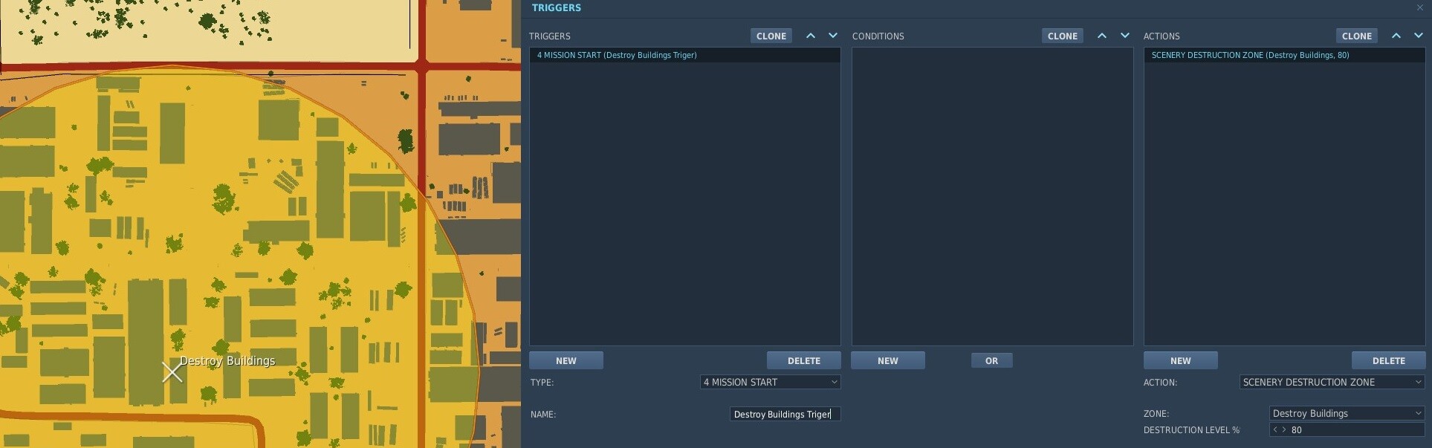Move condition down using Conditions down arrow
The height and width of the screenshot is (448, 1432).
(1125, 36)
